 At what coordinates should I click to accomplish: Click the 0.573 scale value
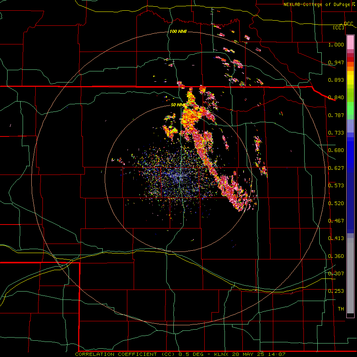[336, 186]
